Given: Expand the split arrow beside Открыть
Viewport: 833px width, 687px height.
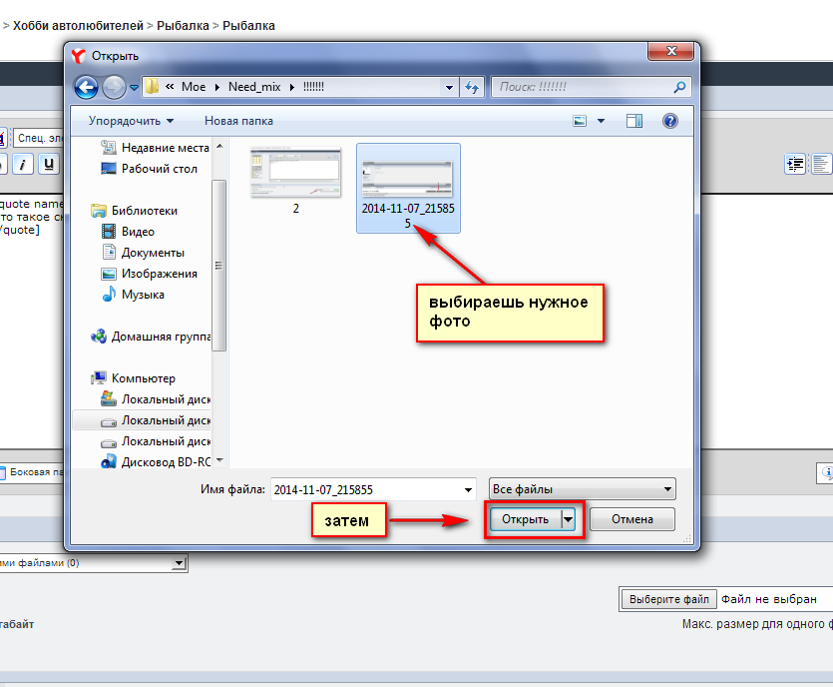Looking at the screenshot, I should click(569, 519).
